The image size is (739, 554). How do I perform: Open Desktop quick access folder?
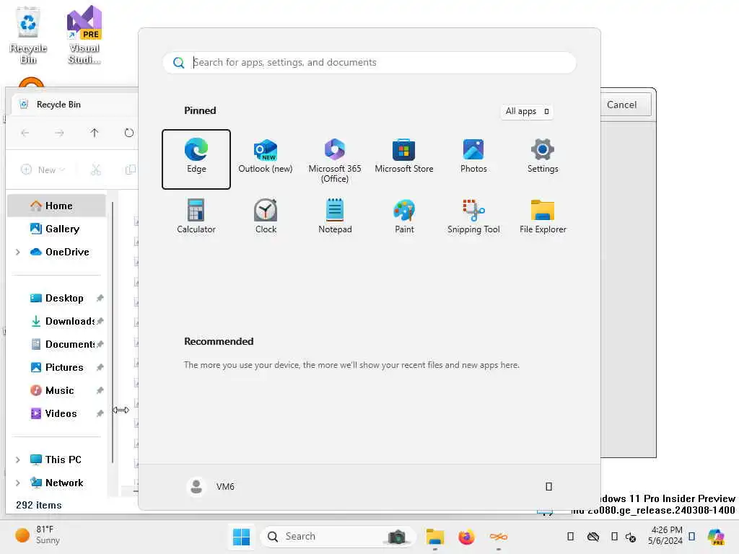point(56,298)
